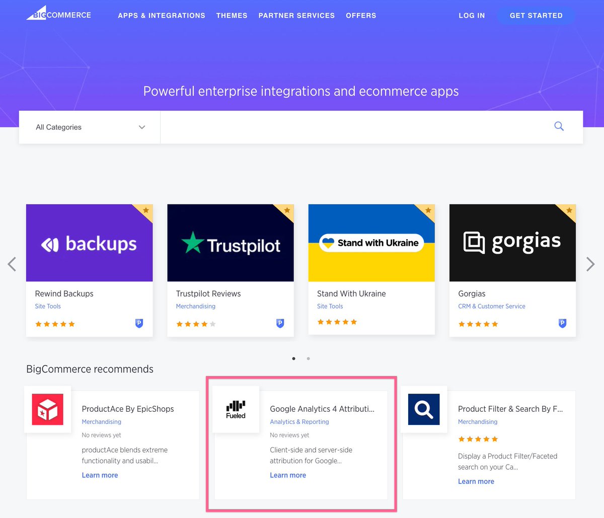Open the Trustpilot banner image
This screenshot has height=518, width=604.
click(231, 243)
